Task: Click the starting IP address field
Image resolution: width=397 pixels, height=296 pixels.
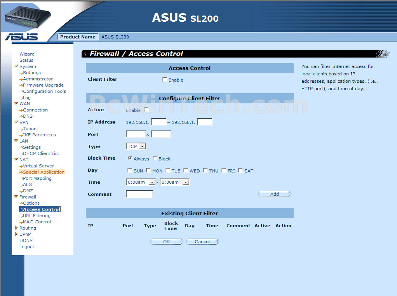Action: pos(159,122)
